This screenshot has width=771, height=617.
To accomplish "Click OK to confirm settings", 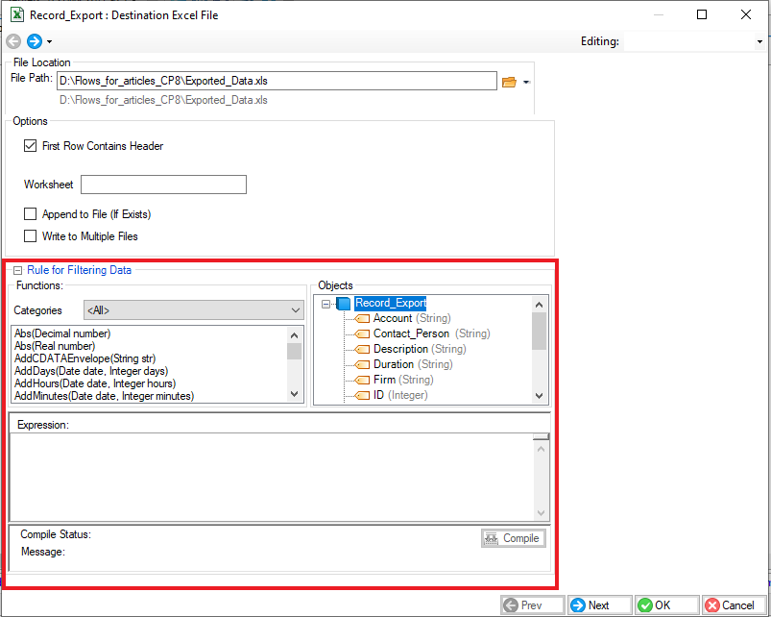I will (663, 605).
